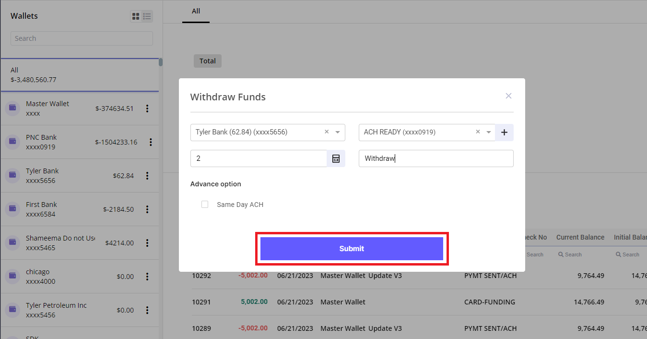This screenshot has height=339, width=647.
Task: Click the Advance option label
Action: tap(216, 184)
